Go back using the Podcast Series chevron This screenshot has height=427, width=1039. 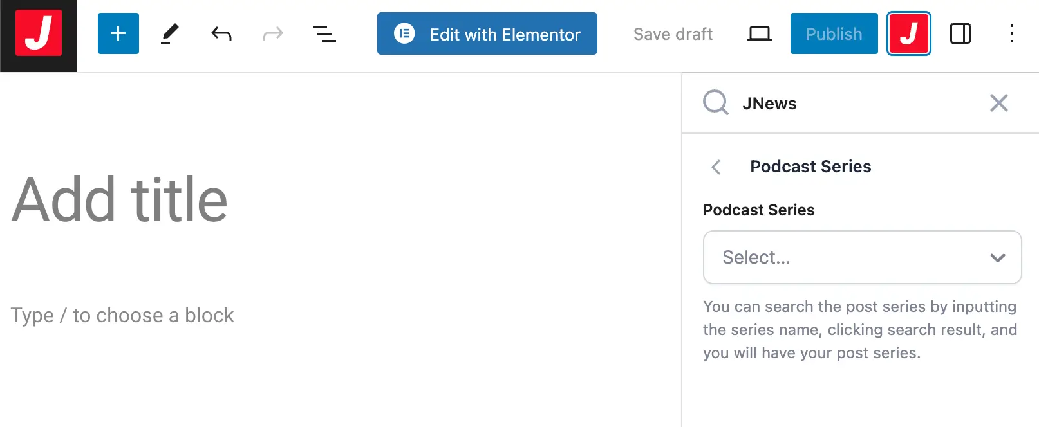(716, 167)
